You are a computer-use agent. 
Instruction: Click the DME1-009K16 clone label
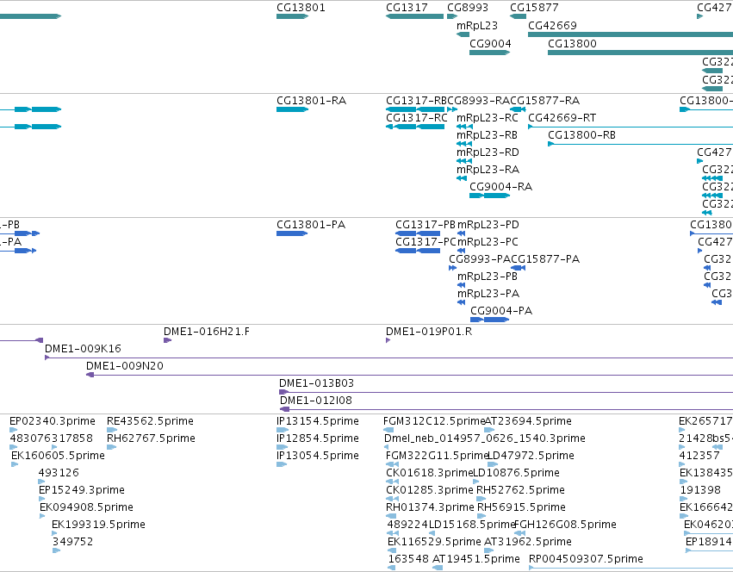point(83,349)
